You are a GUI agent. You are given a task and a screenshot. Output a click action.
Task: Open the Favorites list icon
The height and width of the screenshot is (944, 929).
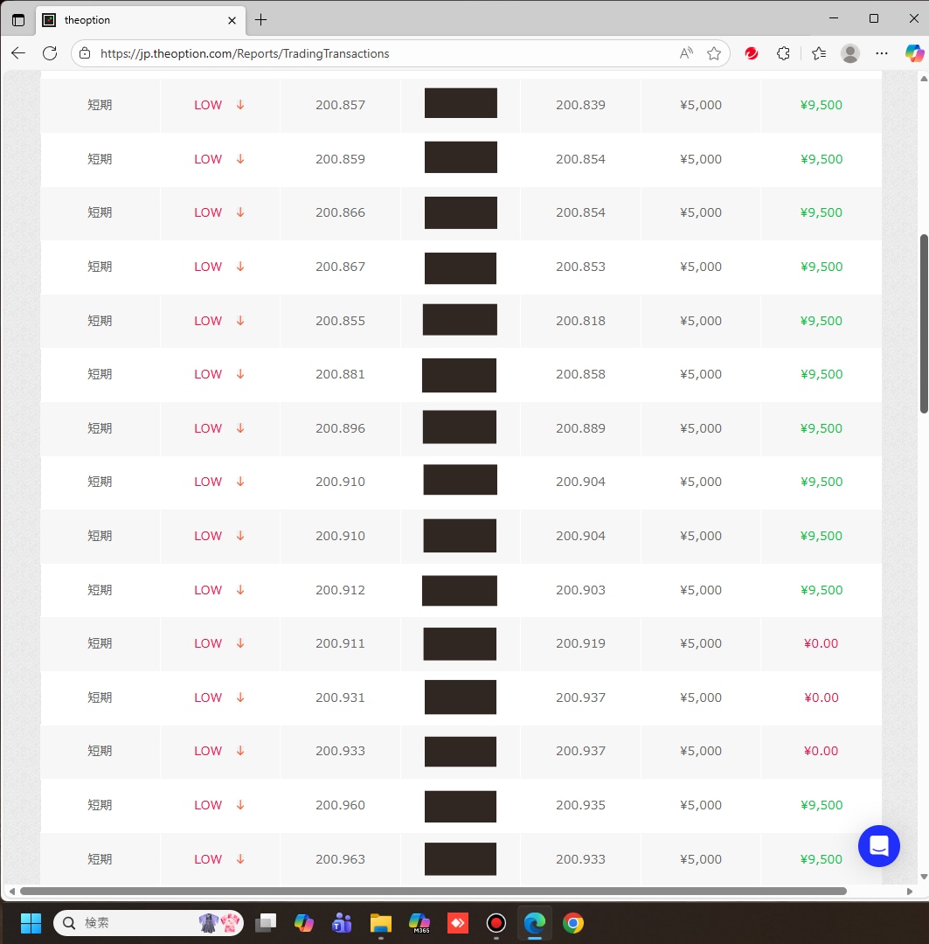tap(819, 53)
